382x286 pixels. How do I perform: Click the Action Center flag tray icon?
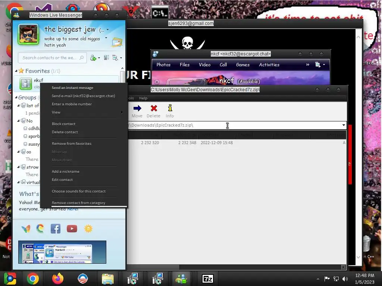pos(327,279)
